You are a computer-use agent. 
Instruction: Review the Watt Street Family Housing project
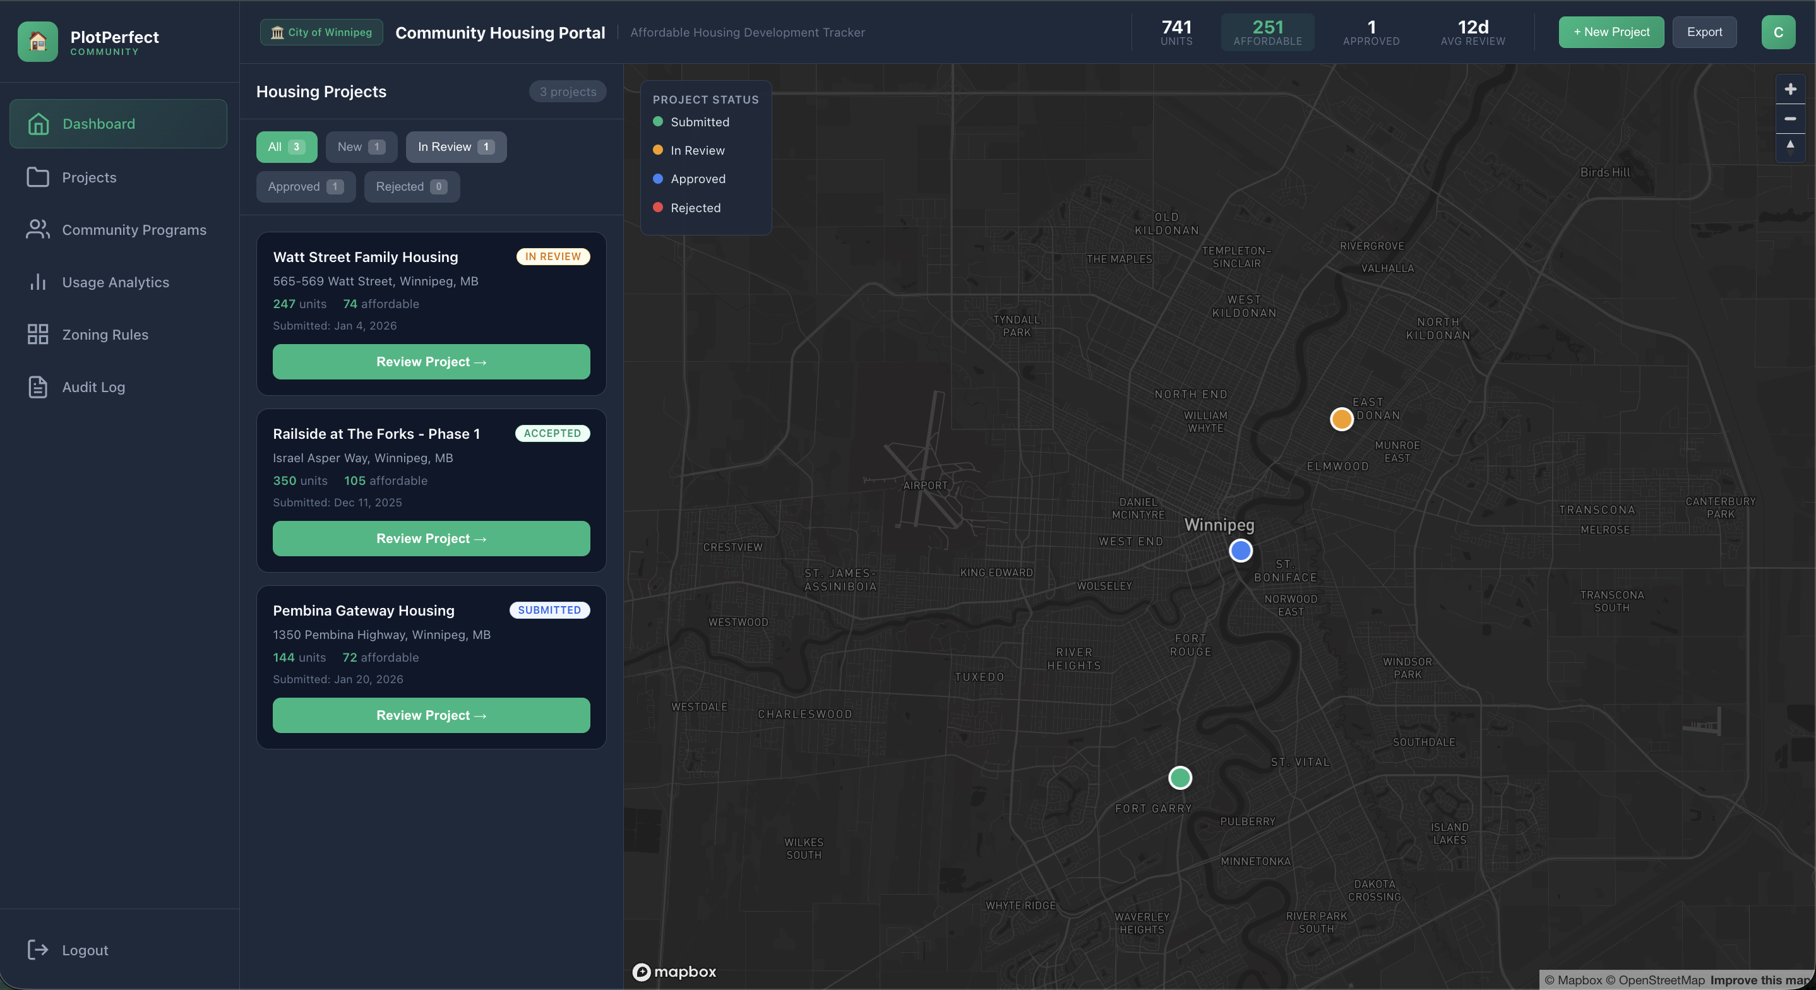tap(431, 361)
